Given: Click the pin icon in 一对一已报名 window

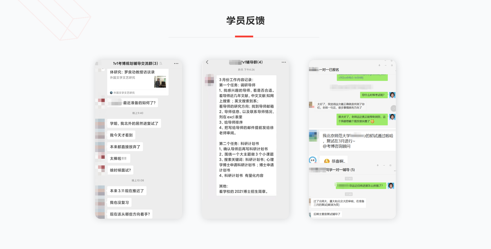Looking at the screenshot, I should coord(379,65).
